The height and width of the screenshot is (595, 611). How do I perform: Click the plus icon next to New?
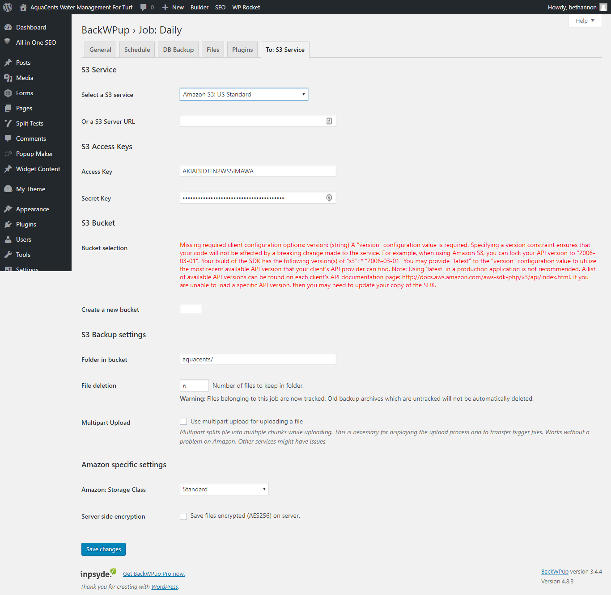click(x=165, y=7)
